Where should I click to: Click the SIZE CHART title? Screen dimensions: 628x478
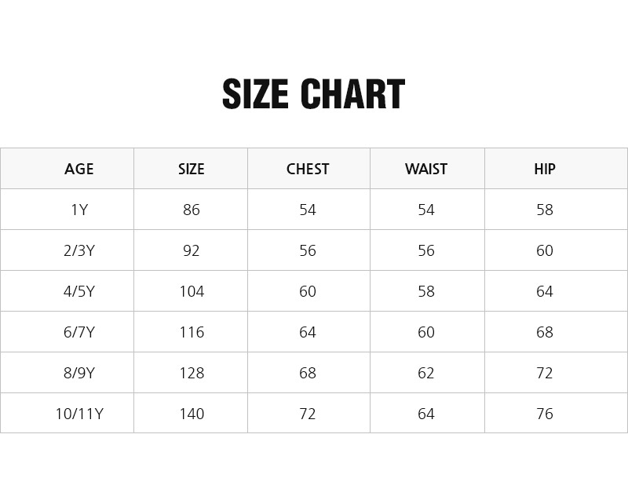[313, 94]
